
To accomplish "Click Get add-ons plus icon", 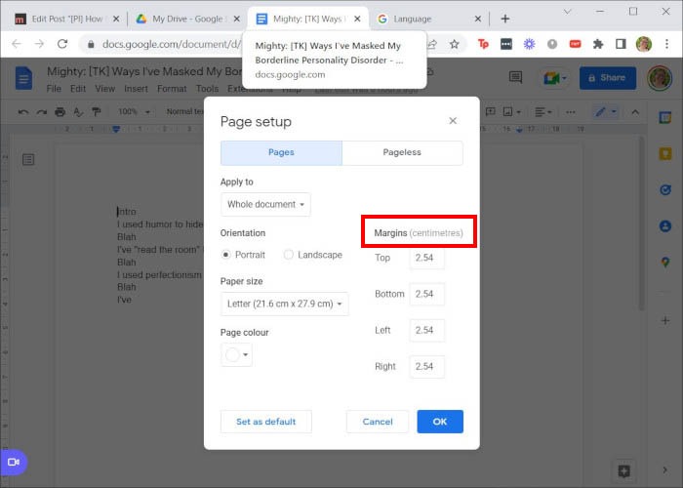I will [x=665, y=321].
